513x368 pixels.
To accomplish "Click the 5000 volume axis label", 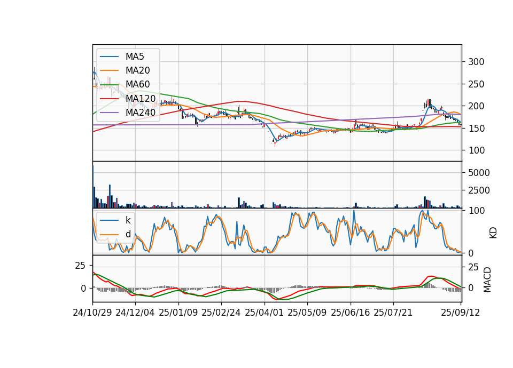I will click(x=479, y=173).
